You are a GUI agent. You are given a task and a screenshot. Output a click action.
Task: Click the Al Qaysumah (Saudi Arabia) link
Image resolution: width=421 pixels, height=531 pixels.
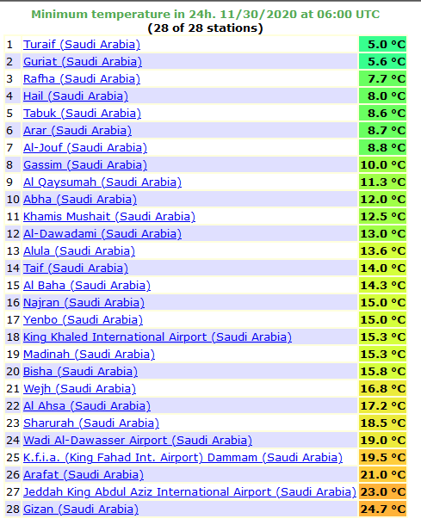102,182
